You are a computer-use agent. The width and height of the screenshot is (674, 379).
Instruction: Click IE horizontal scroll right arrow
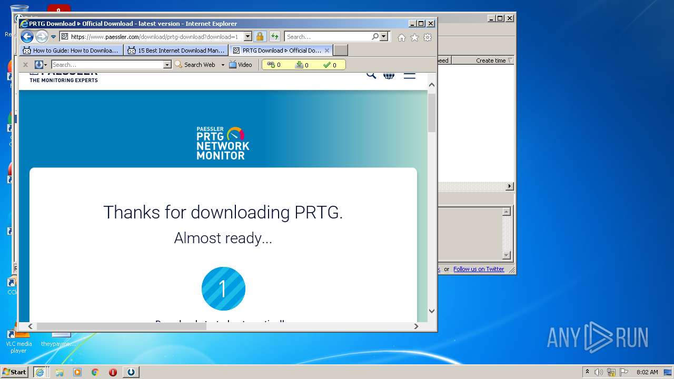tap(416, 326)
